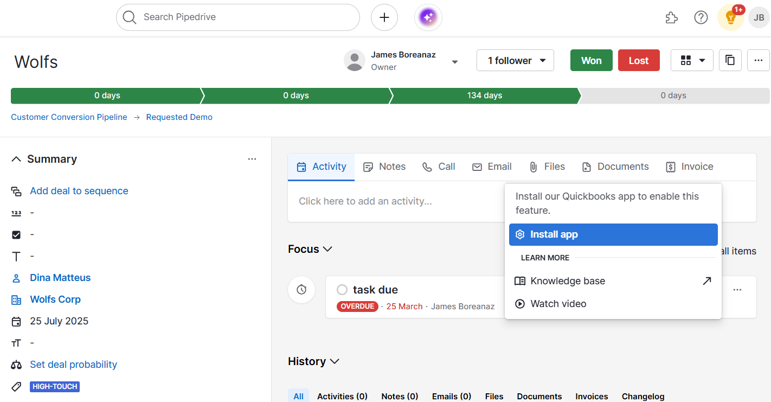Screen dimensions: 771x402
Task: Switch to the Call tab
Action: pos(439,167)
